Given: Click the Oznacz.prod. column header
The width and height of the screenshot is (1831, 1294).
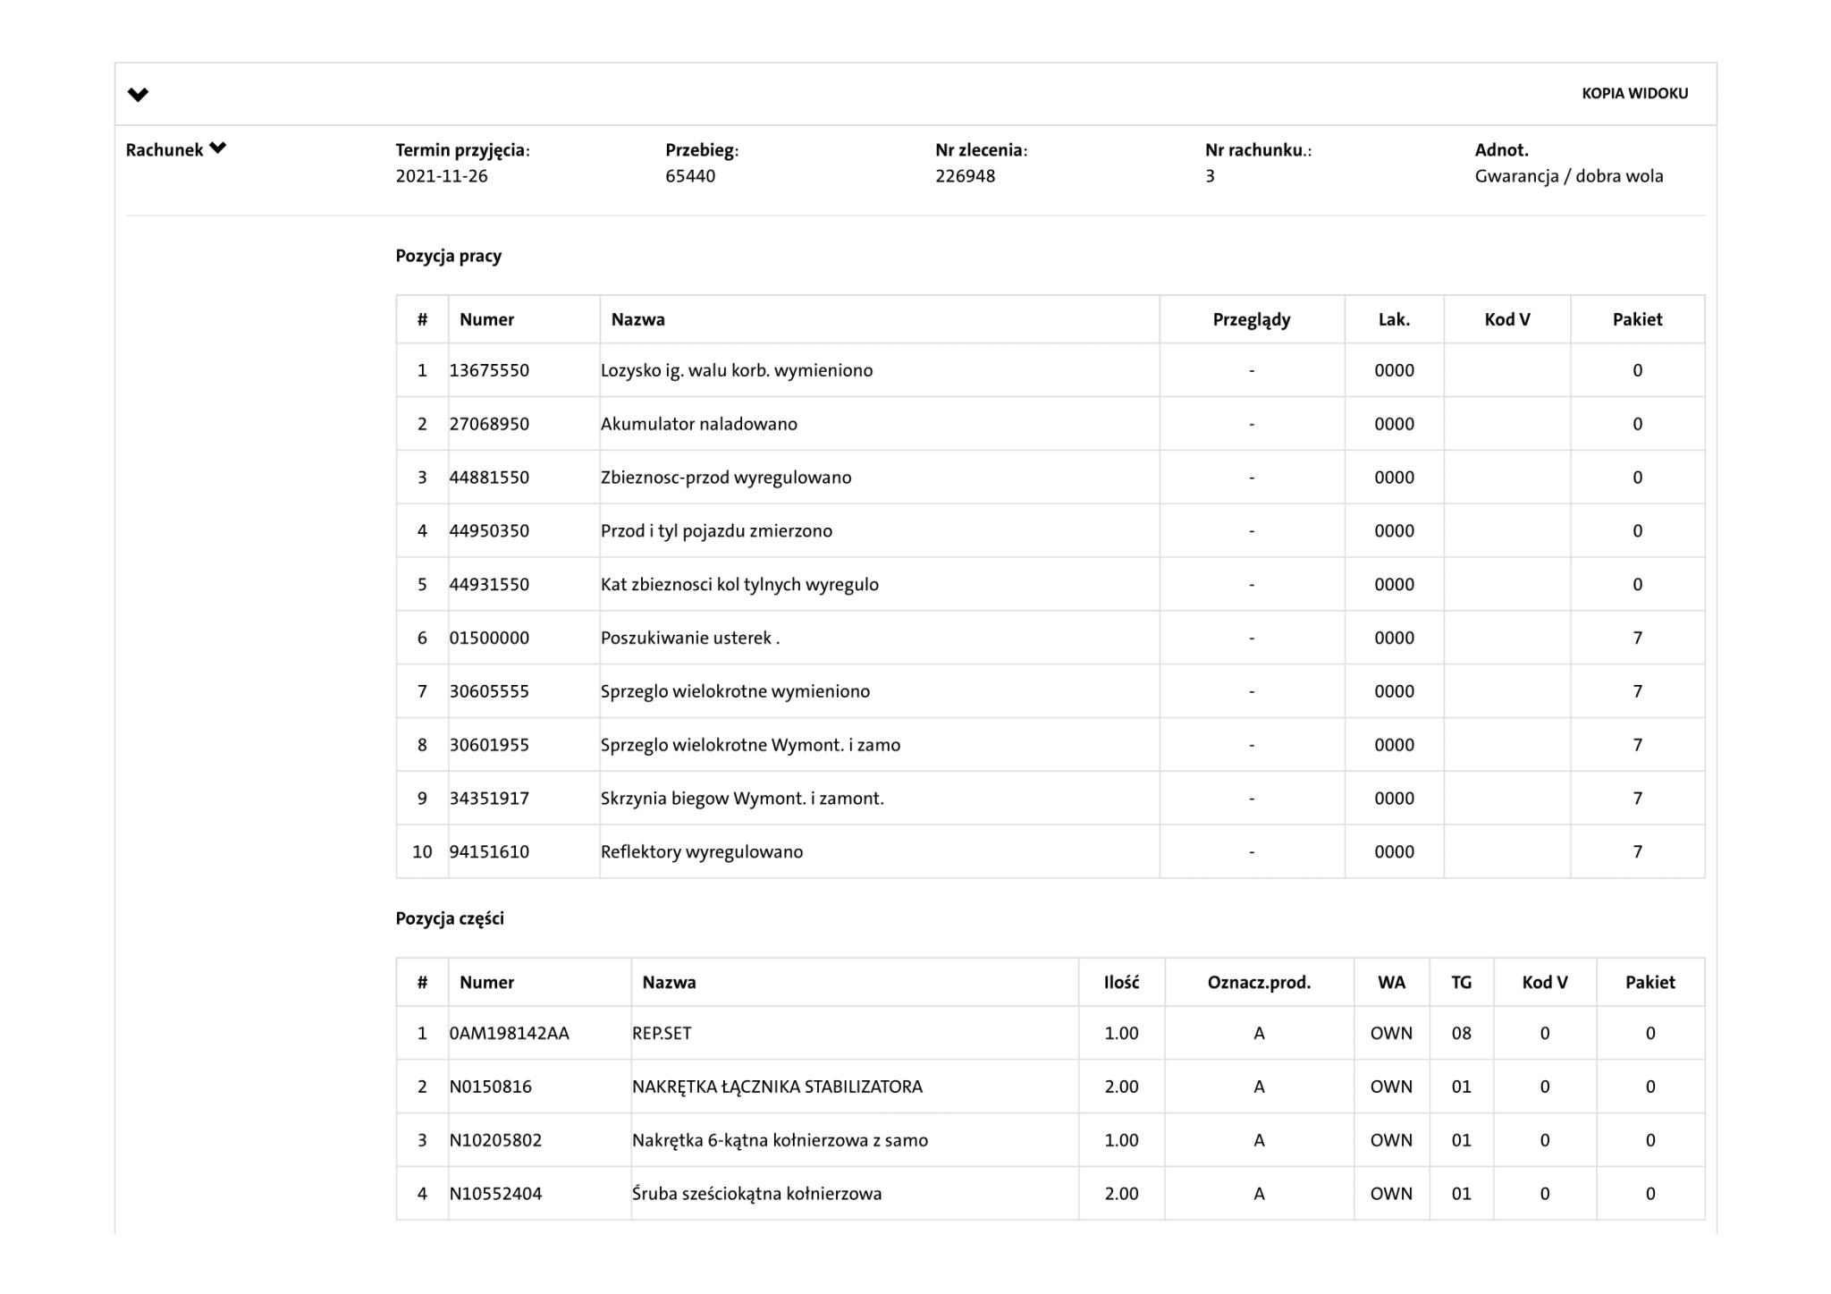Looking at the screenshot, I should (1258, 982).
